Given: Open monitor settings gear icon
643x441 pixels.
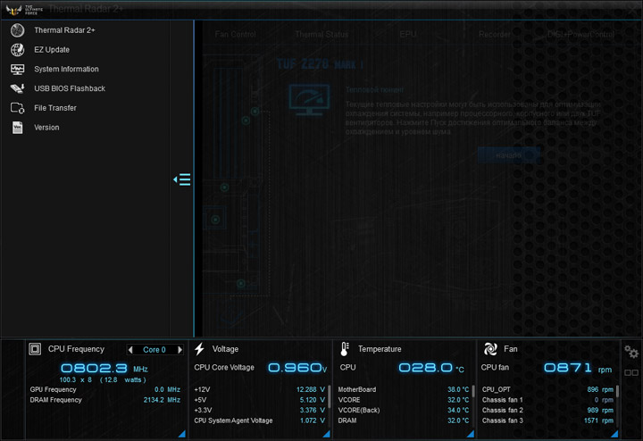Looking at the screenshot, I should 631,352.
